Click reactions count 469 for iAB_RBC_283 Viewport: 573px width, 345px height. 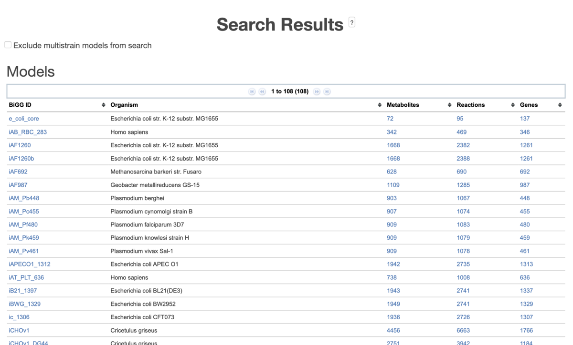tap(462, 132)
